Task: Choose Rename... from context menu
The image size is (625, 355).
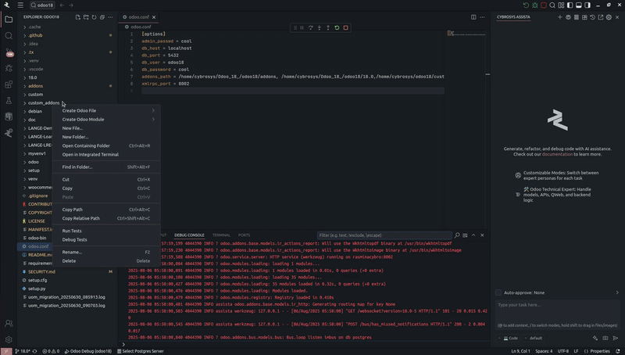Action: [106, 253]
